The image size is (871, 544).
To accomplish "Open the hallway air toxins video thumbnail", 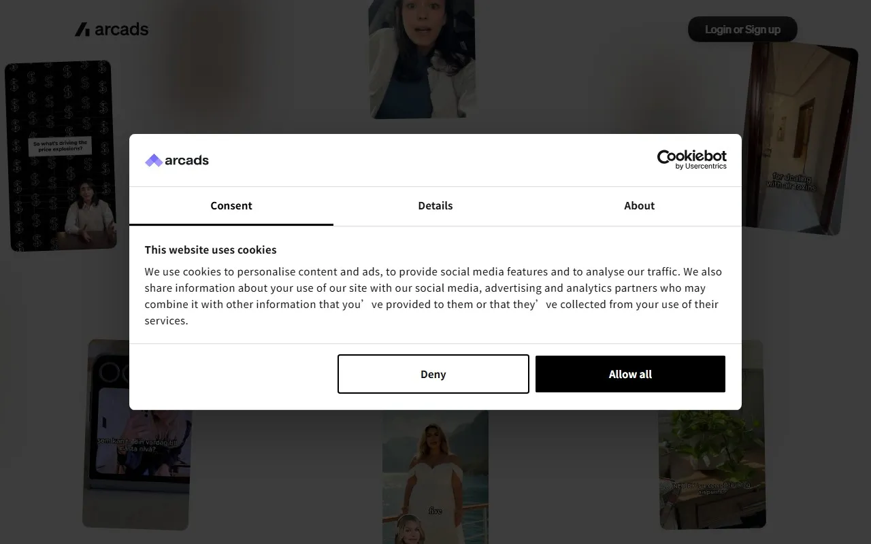I will pyautogui.click(x=799, y=139).
